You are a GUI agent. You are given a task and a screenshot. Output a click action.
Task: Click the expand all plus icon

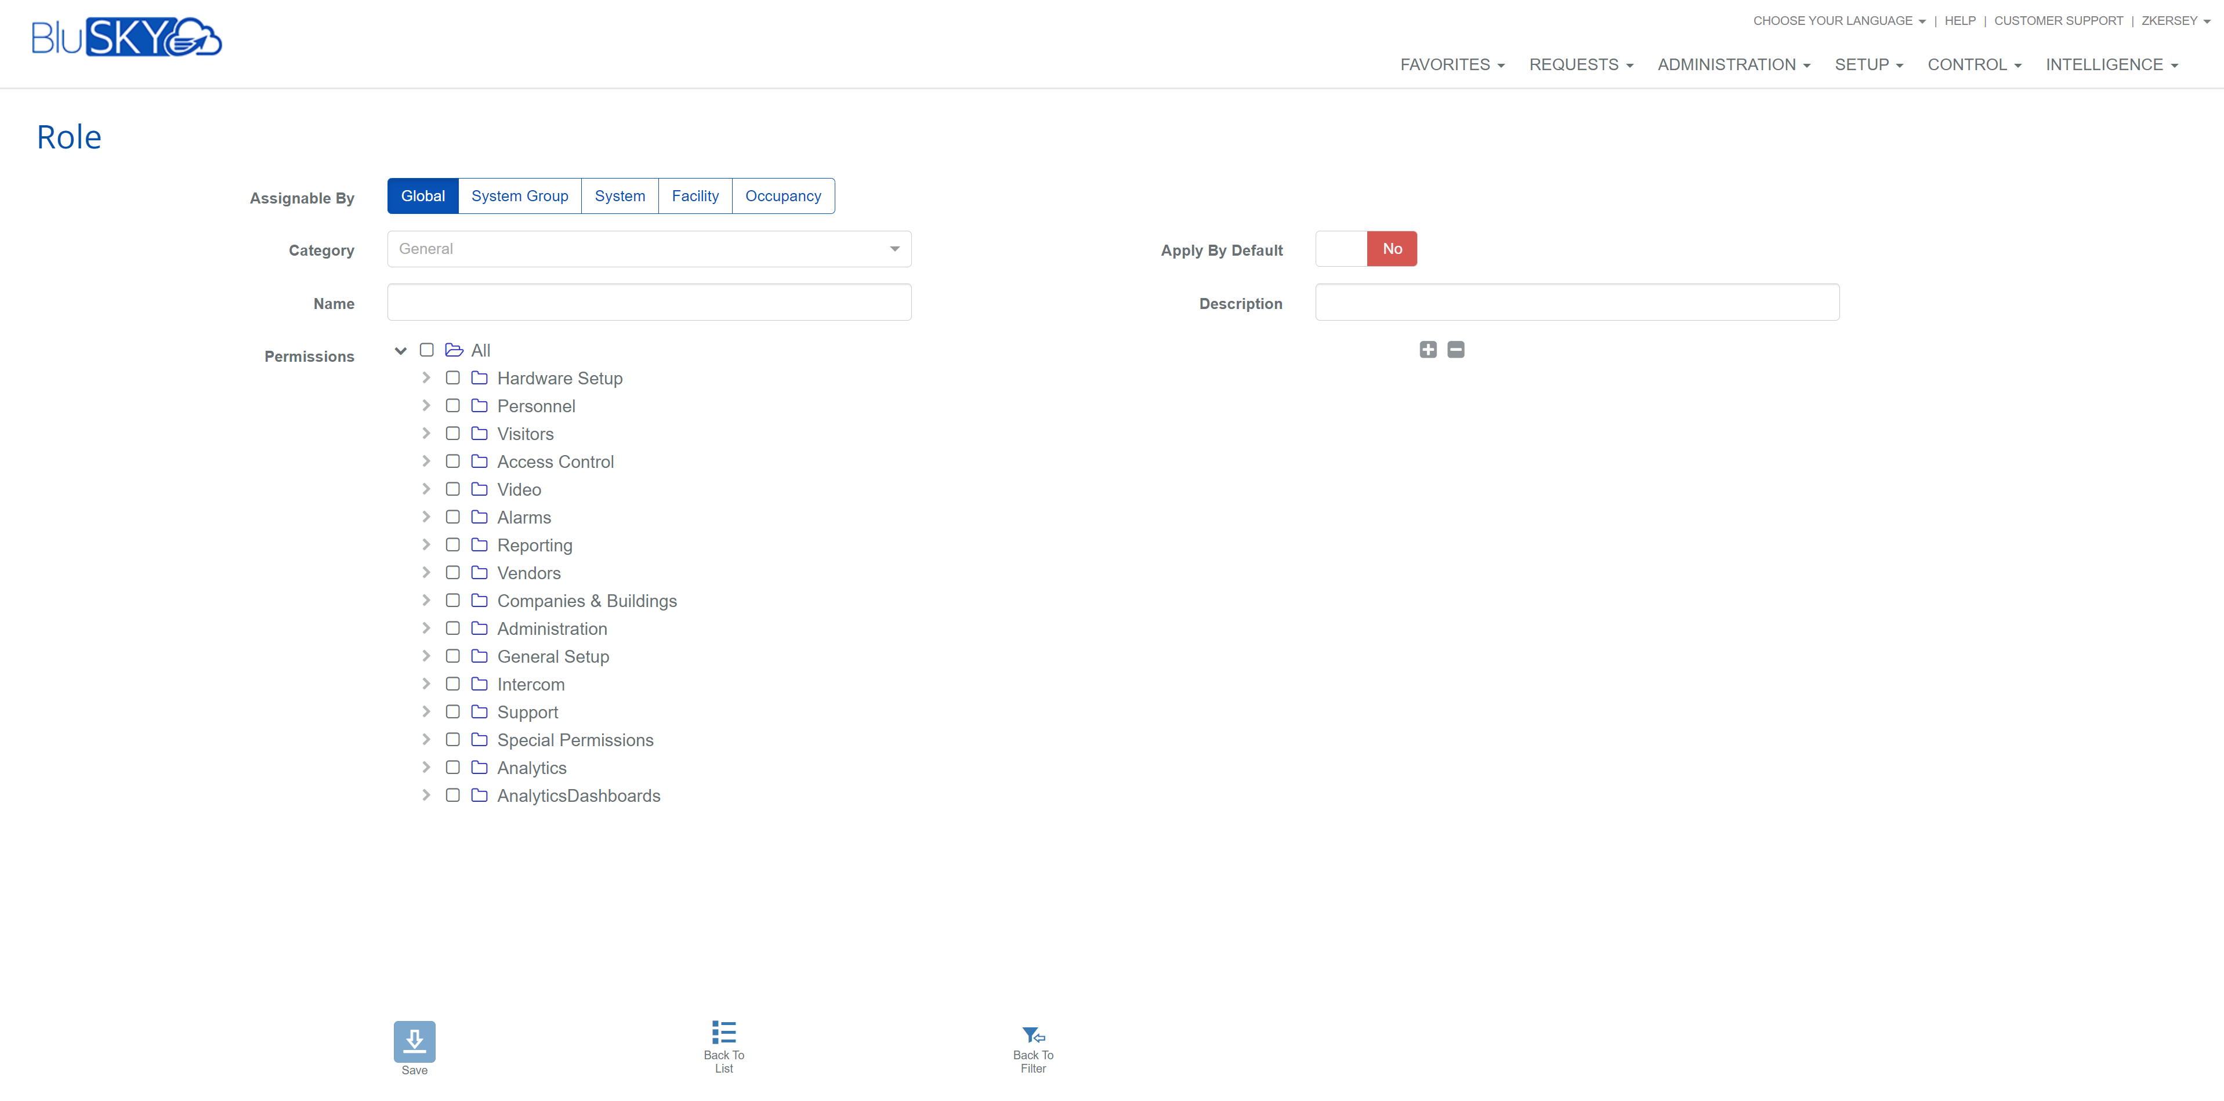pyautogui.click(x=1428, y=350)
